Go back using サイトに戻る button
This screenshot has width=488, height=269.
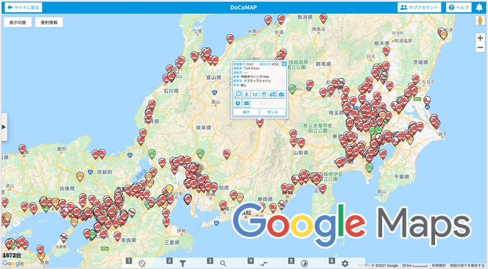(x=23, y=8)
